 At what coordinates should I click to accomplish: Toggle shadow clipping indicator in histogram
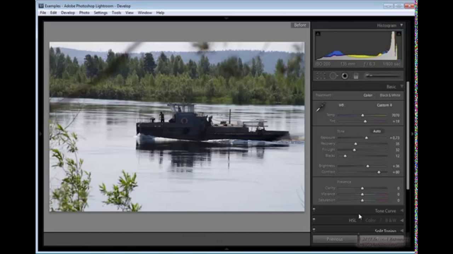pos(318,34)
